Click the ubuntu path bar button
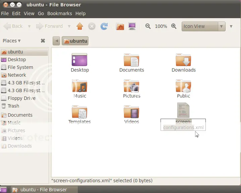This screenshot has height=193, width=241. (75, 41)
